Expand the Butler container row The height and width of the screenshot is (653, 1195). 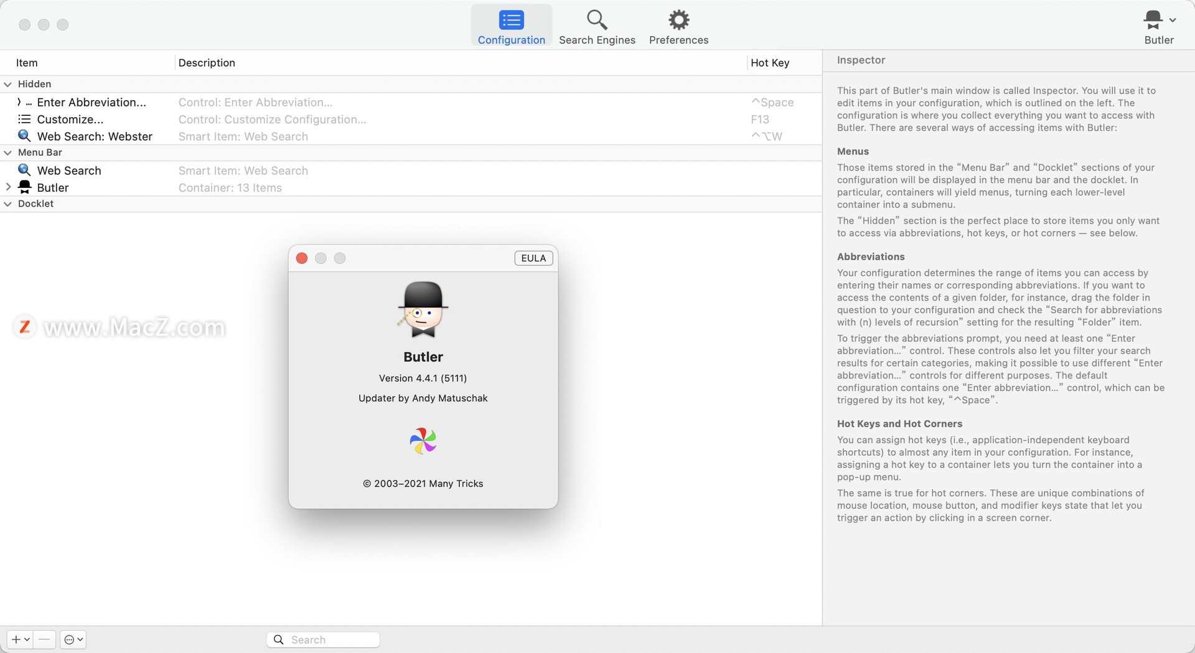click(8, 187)
